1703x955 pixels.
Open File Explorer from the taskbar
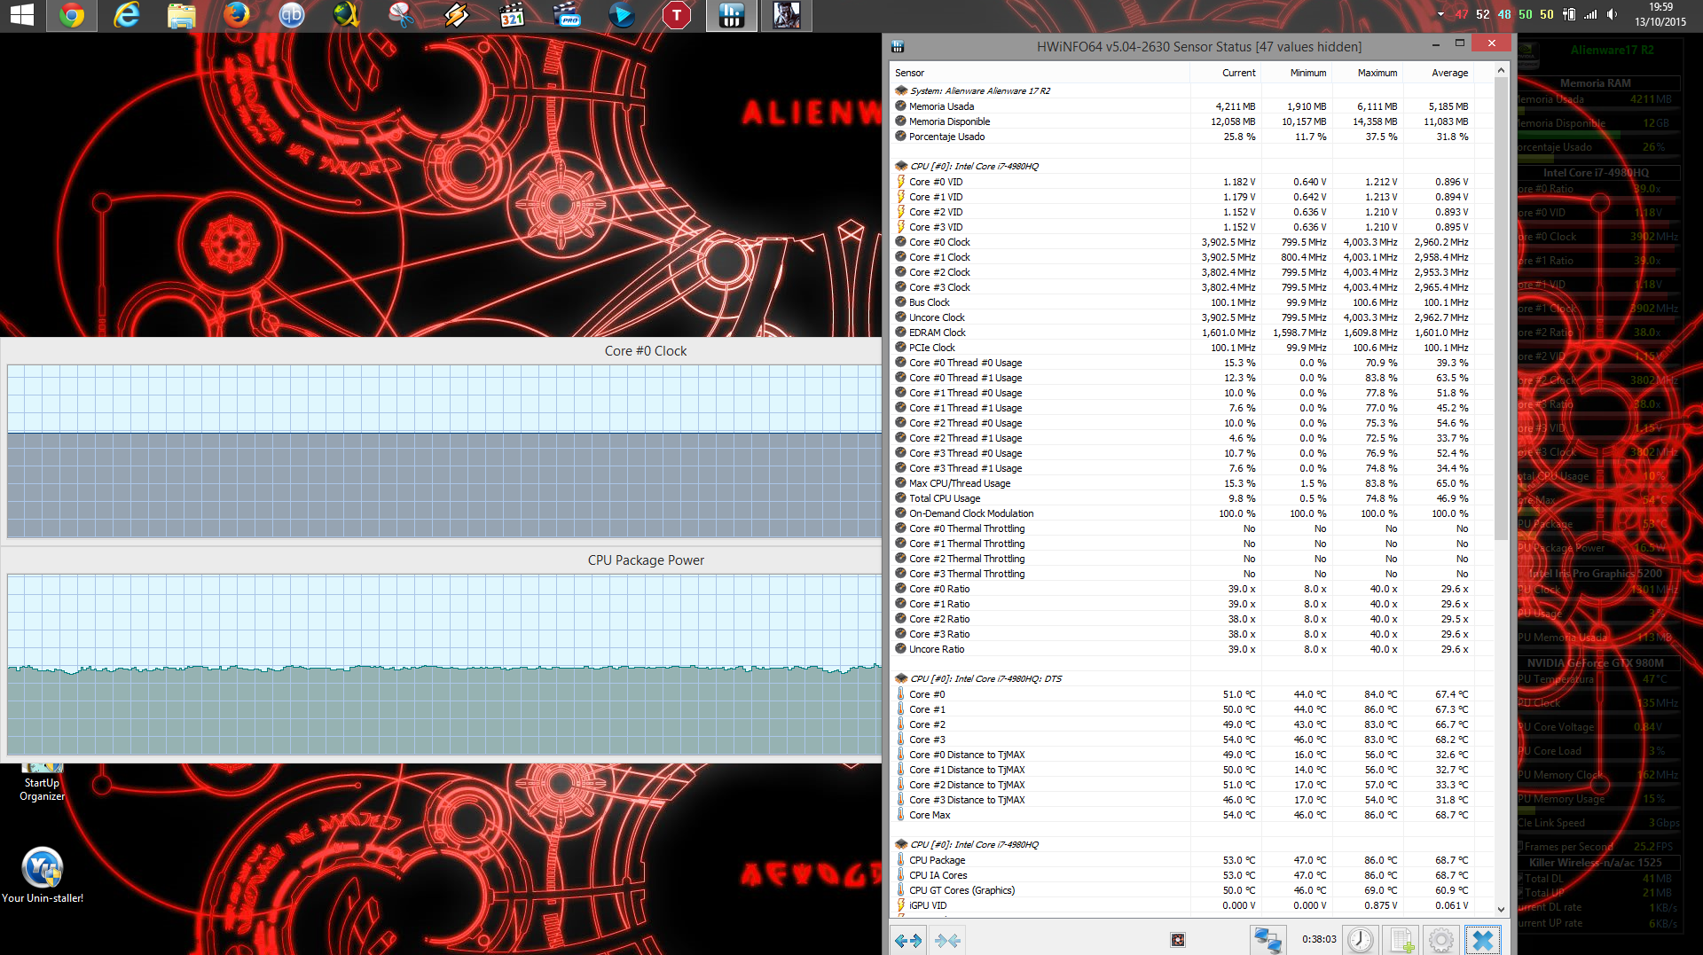182,15
